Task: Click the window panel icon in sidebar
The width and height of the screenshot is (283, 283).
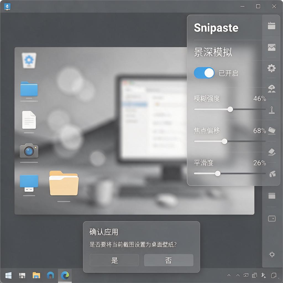Action: point(272,196)
